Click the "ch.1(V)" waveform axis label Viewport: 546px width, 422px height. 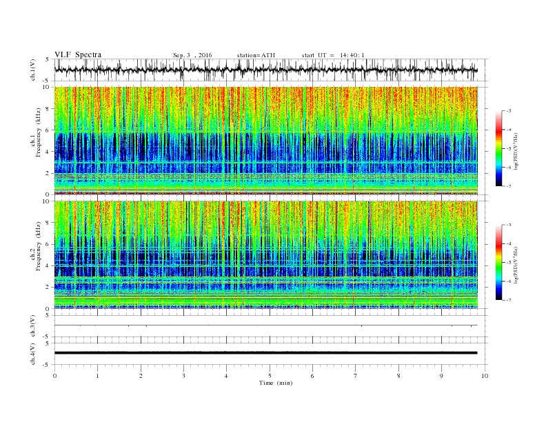[x=33, y=70]
